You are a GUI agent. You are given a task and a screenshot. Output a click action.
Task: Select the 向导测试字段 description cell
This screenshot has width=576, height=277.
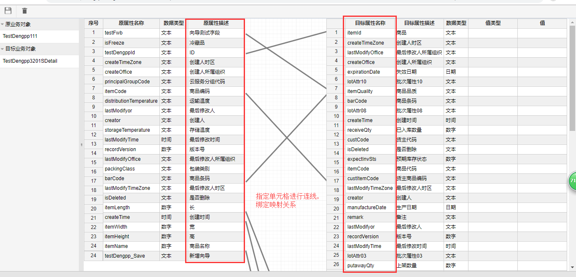[x=215, y=33]
